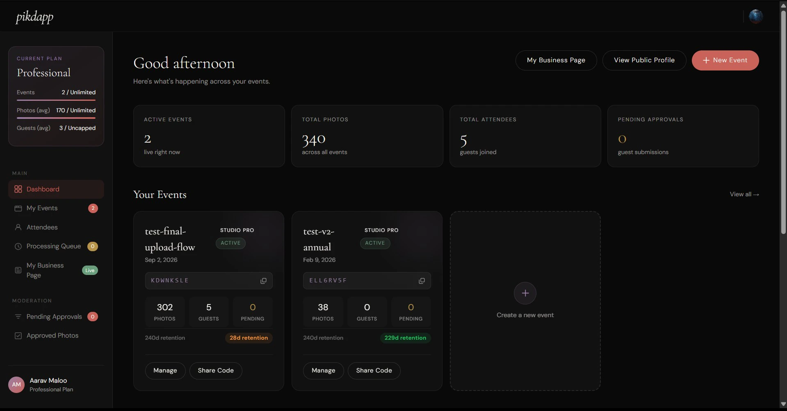This screenshot has height=411, width=787.
Task: Click the Approved Photos checkmark icon
Action: point(18,336)
